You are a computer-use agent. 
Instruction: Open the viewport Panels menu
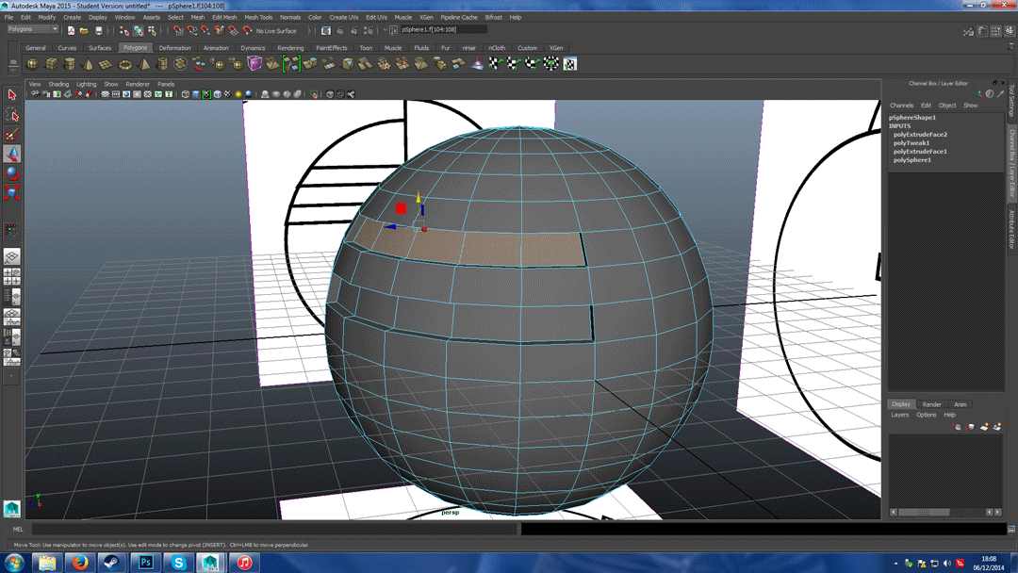pos(166,84)
